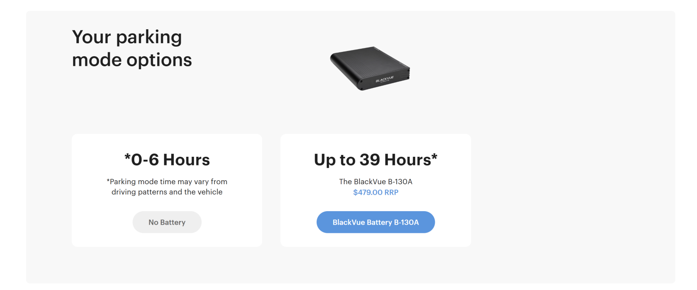697x290 pixels.
Task: Click the word "parking" in the main heading
Action: pyautogui.click(x=149, y=37)
